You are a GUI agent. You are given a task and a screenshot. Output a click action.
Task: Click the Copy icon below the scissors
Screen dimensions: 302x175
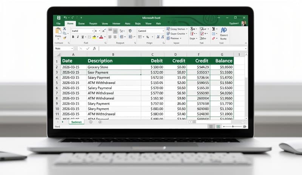point(65,33)
